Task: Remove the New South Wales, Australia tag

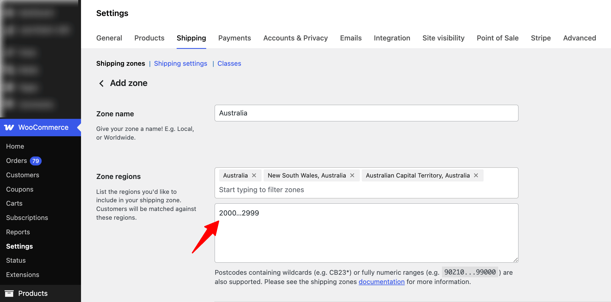Action: [x=352, y=175]
